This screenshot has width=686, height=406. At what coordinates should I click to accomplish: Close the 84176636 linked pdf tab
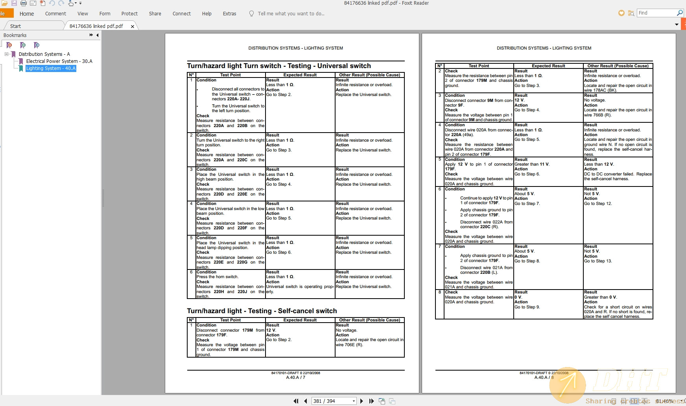tap(133, 26)
